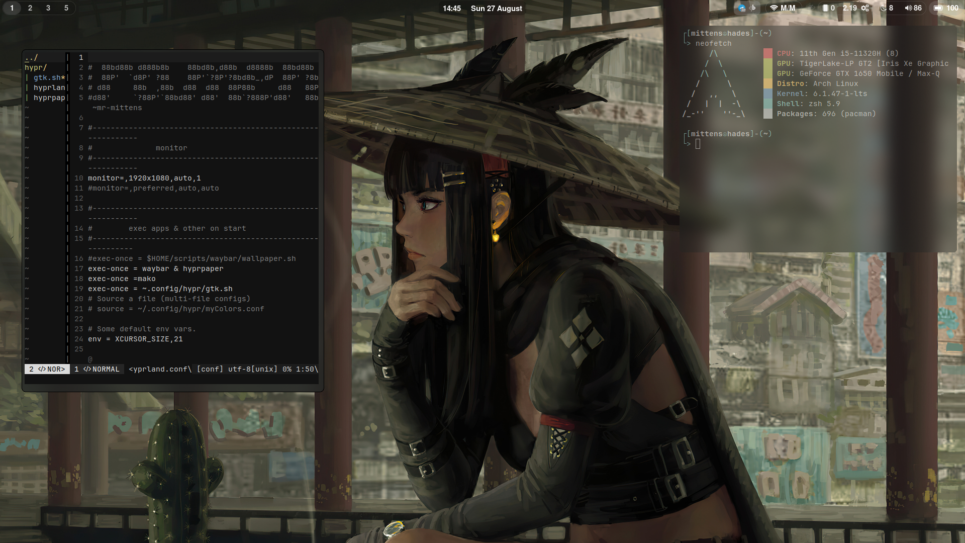Collapse the hypr/ directory in tree

[36, 67]
